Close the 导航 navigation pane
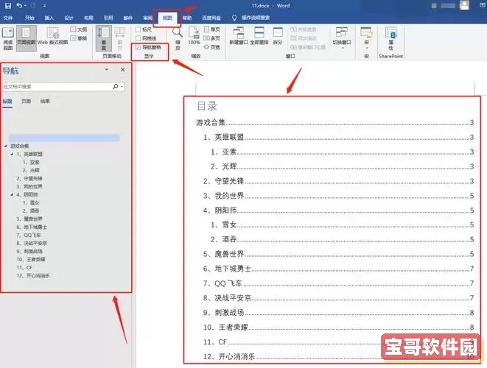The height and width of the screenshot is (368, 487). [123, 69]
